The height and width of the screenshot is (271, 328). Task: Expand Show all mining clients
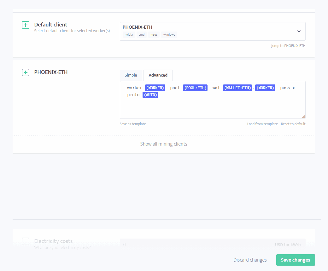[x=164, y=144]
